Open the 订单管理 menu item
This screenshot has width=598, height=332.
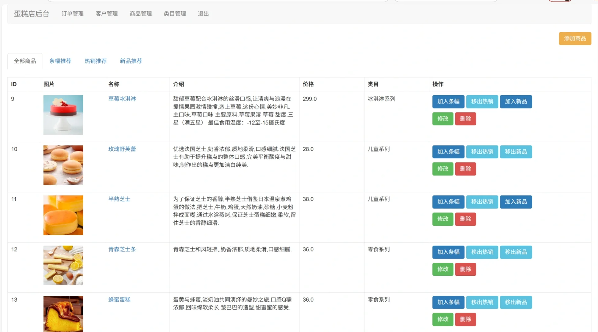(x=72, y=14)
